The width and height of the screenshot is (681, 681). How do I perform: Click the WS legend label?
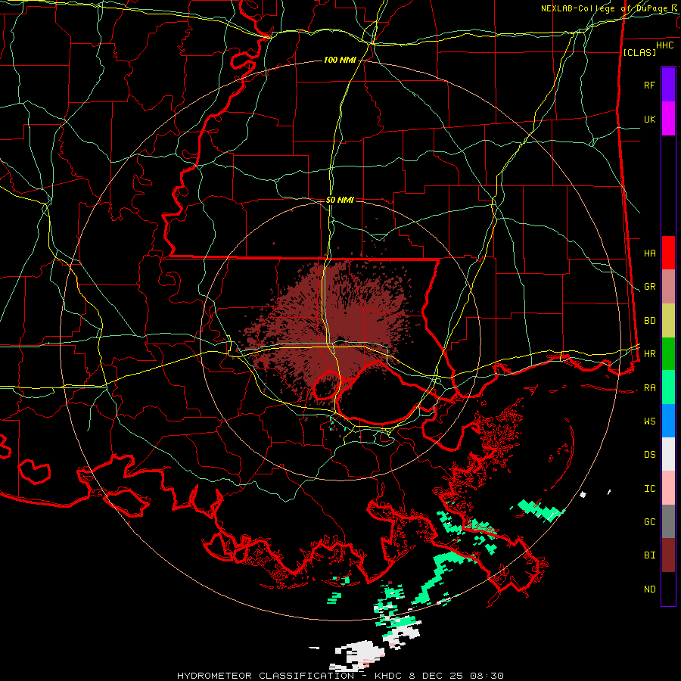point(650,421)
